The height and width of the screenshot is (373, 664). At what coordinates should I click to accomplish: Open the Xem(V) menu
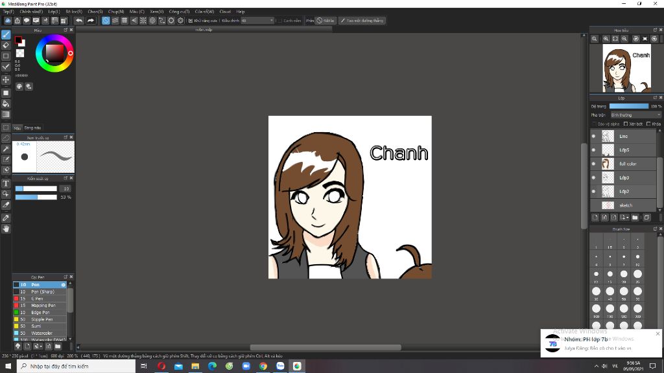(x=157, y=12)
